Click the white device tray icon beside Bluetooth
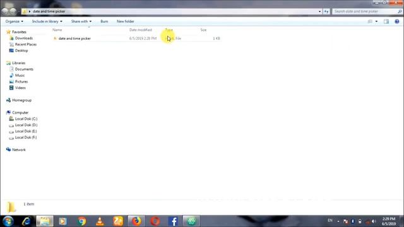 point(360,221)
